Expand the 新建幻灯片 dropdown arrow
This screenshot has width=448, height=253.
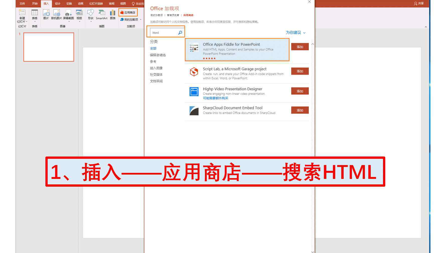(x=27, y=22)
